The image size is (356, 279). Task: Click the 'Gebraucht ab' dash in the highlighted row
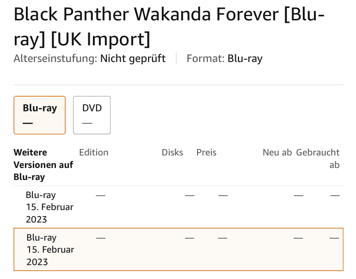(334, 238)
